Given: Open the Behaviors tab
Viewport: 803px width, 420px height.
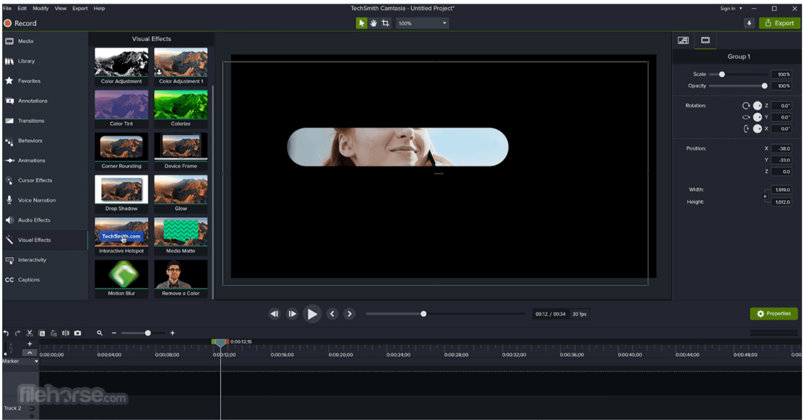Looking at the screenshot, I should (44, 141).
